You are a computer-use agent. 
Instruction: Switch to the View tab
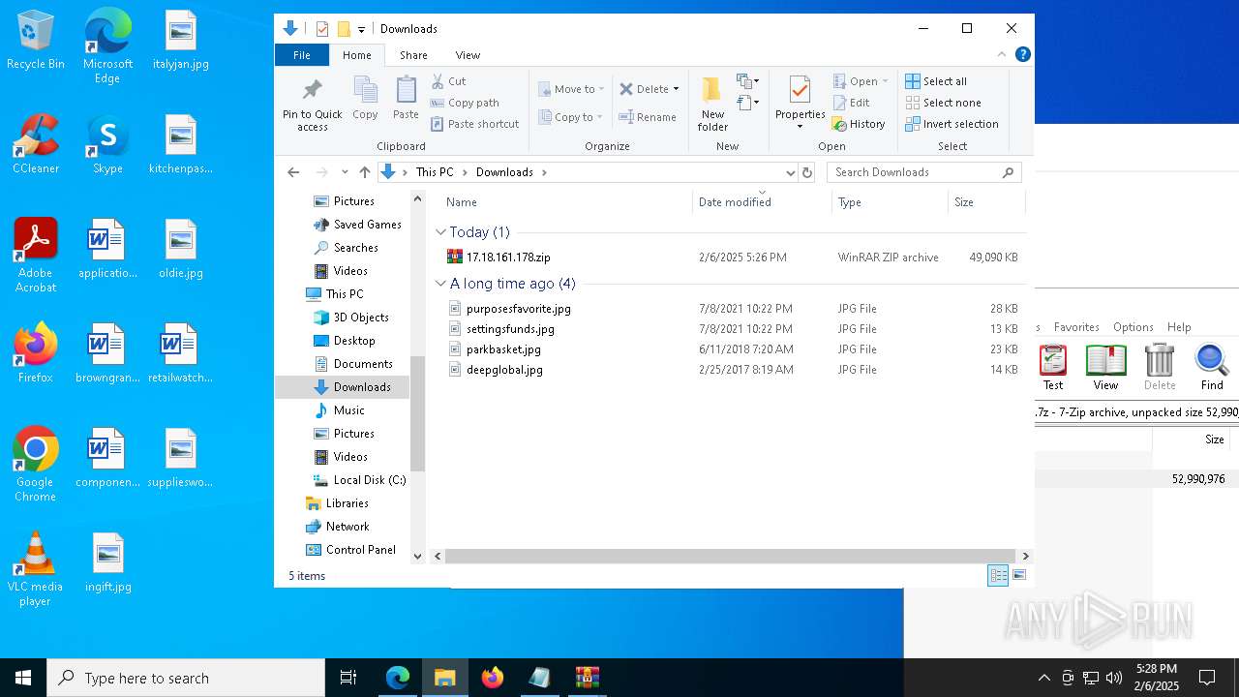tap(468, 55)
